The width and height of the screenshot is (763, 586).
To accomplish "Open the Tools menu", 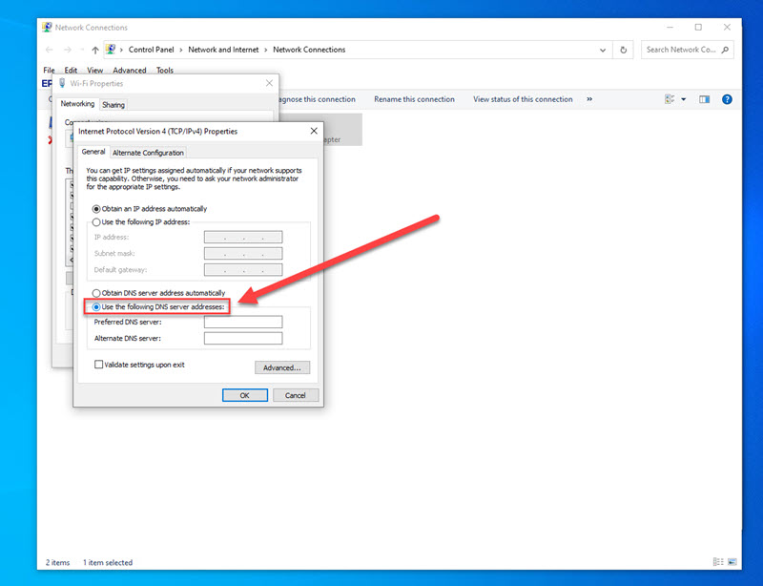I will click(x=165, y=70).
